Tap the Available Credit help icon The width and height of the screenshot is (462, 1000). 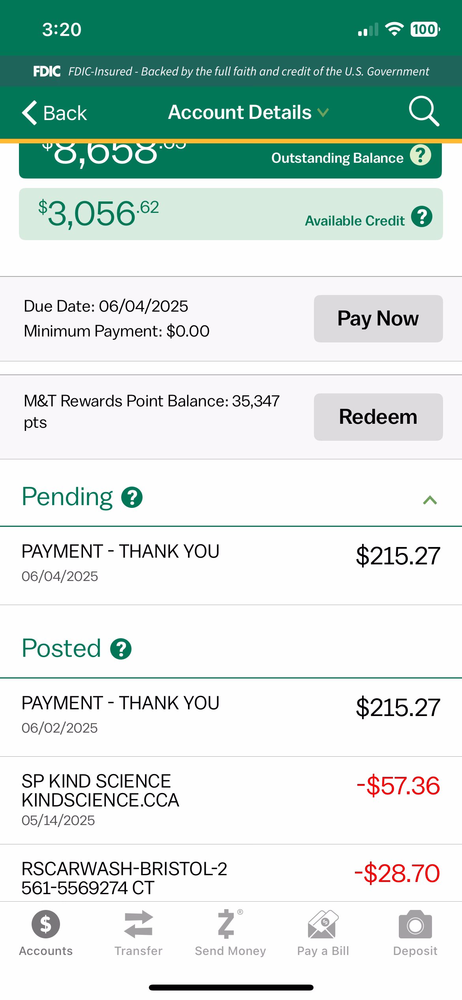point(422,216)
